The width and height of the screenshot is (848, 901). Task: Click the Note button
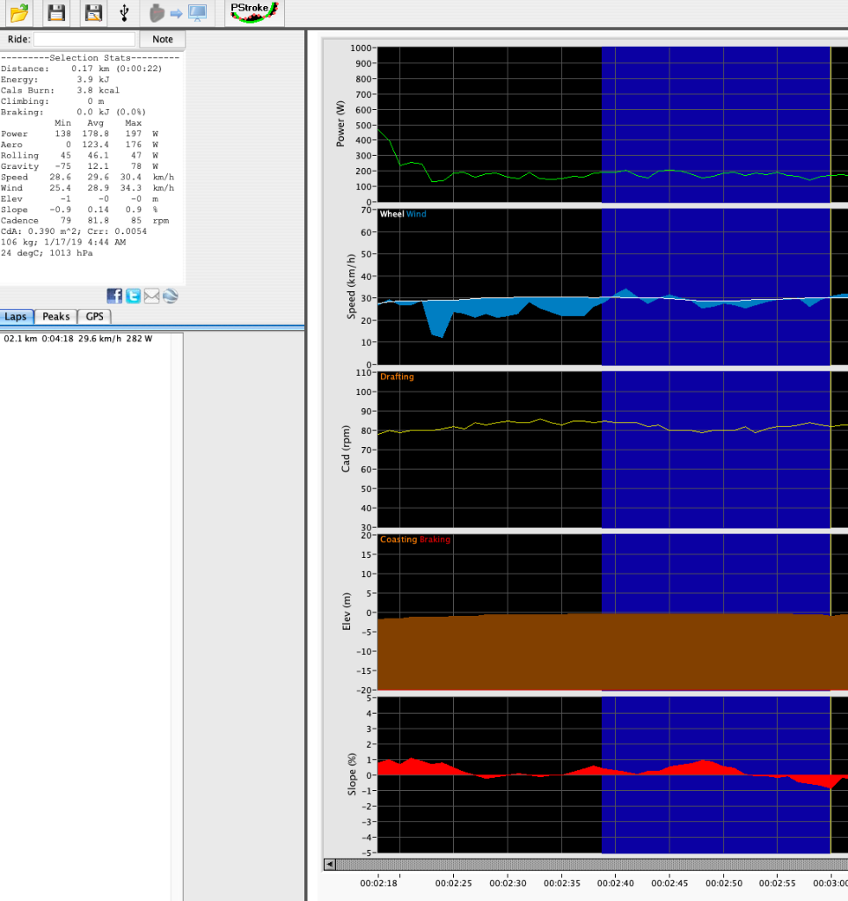(x=162, y=39)
